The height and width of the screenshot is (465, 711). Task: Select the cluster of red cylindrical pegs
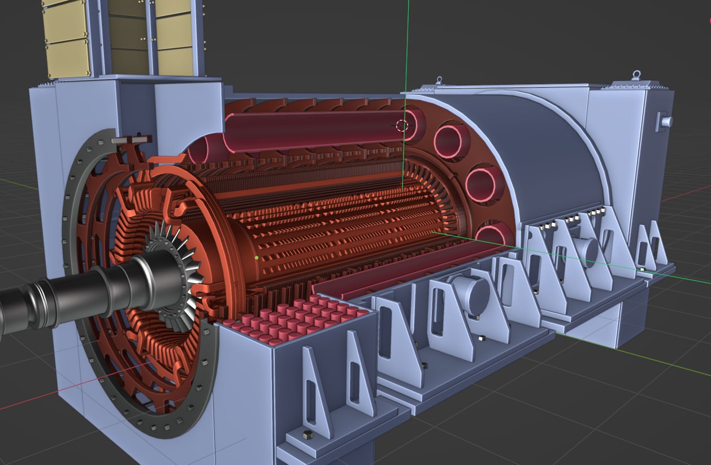(x=294, y=319)
